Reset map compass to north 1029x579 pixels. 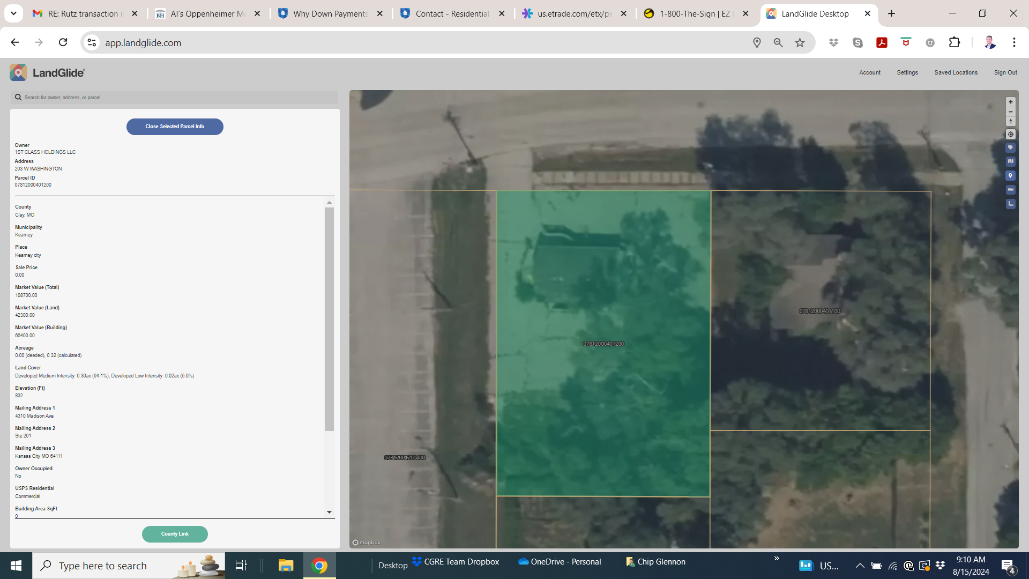tap(1010, 121)
